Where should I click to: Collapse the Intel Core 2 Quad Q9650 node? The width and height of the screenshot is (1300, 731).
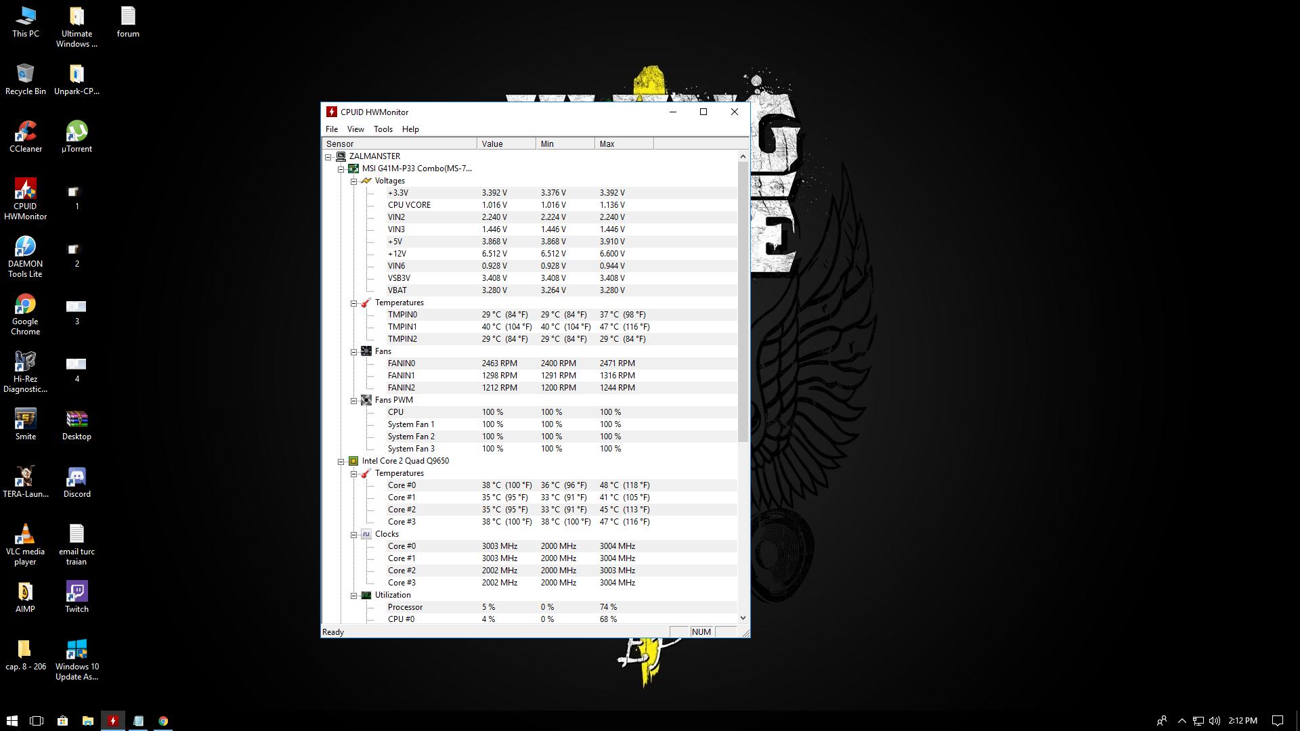pyautogui.click(x=341, y=462)
